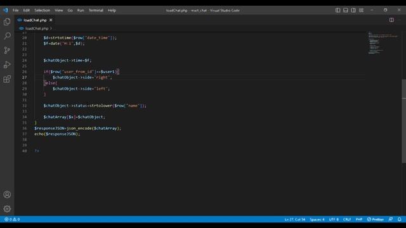The width and height of the screenshot is (406, 228).
Task: Click the $chatObject->time=$f line
Action: point(67,60)
